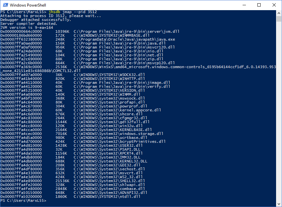282x207 pixels.
Task: Click the KERNEL32.DLL path
Action: (x=110, y=161)
